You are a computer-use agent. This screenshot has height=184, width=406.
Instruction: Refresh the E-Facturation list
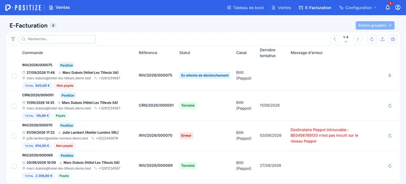[372, 39]
